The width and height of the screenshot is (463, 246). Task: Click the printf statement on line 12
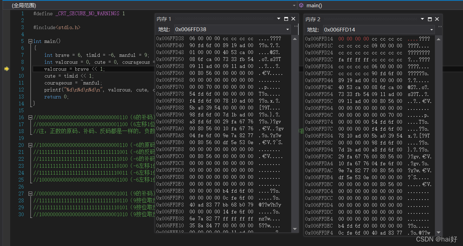(100, 90)
